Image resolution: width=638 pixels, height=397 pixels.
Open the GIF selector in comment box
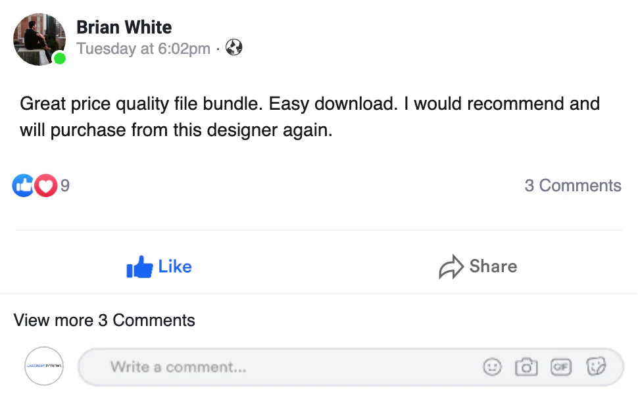(560, 367)
